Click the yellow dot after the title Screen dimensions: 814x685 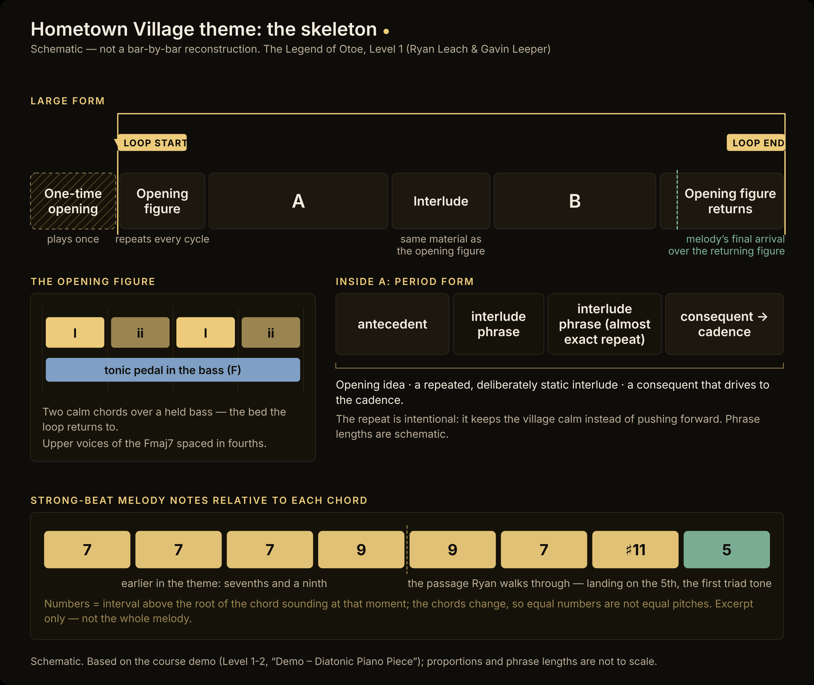(386, 32)
